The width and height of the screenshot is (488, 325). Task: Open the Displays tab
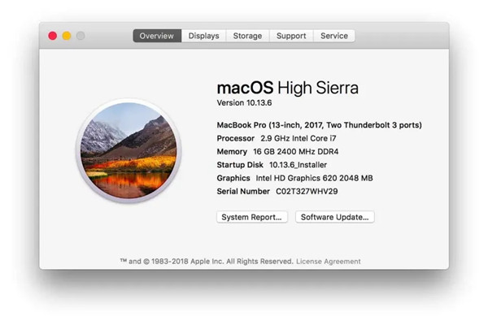pyautogui.click(x=203, y=36)
